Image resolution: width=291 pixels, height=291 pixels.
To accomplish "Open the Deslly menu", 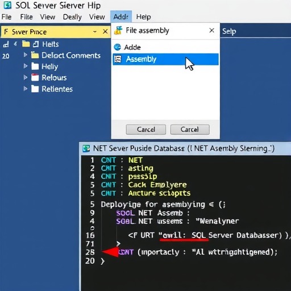I will (x=72, y=17).
